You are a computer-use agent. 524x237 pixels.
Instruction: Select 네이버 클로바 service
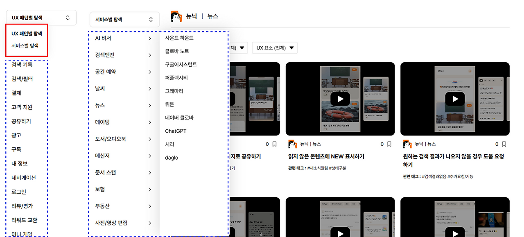click(179, 117)
